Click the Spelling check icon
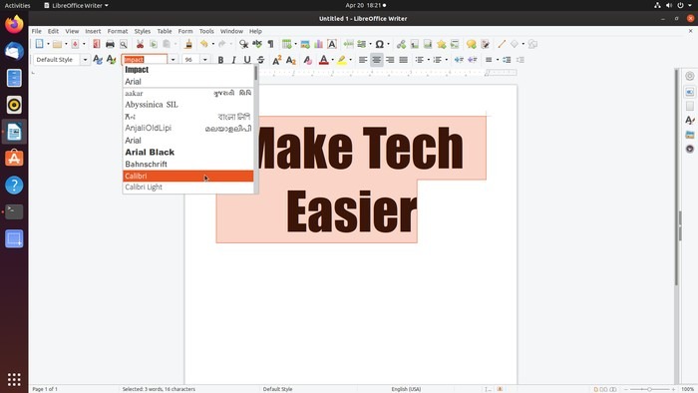The height and width of the screenshot is (393, 698). (257, 44)
